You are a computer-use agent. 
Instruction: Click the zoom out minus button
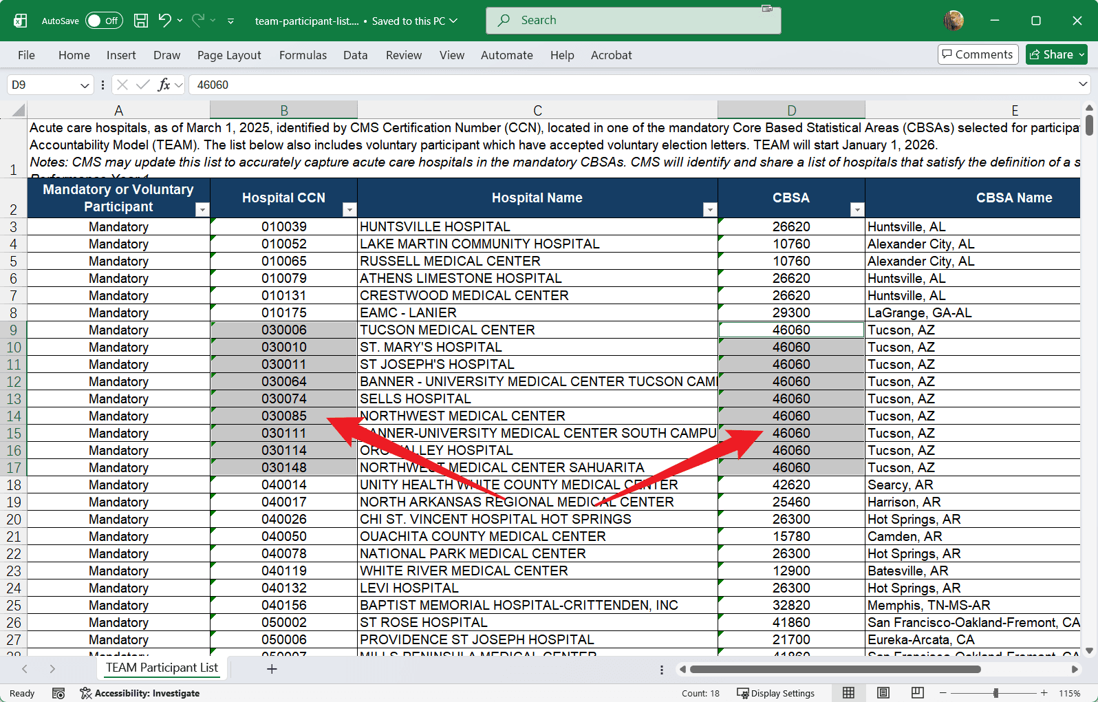point(943,693)
